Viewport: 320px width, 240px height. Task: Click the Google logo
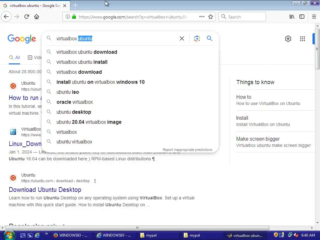click(22, 39)
